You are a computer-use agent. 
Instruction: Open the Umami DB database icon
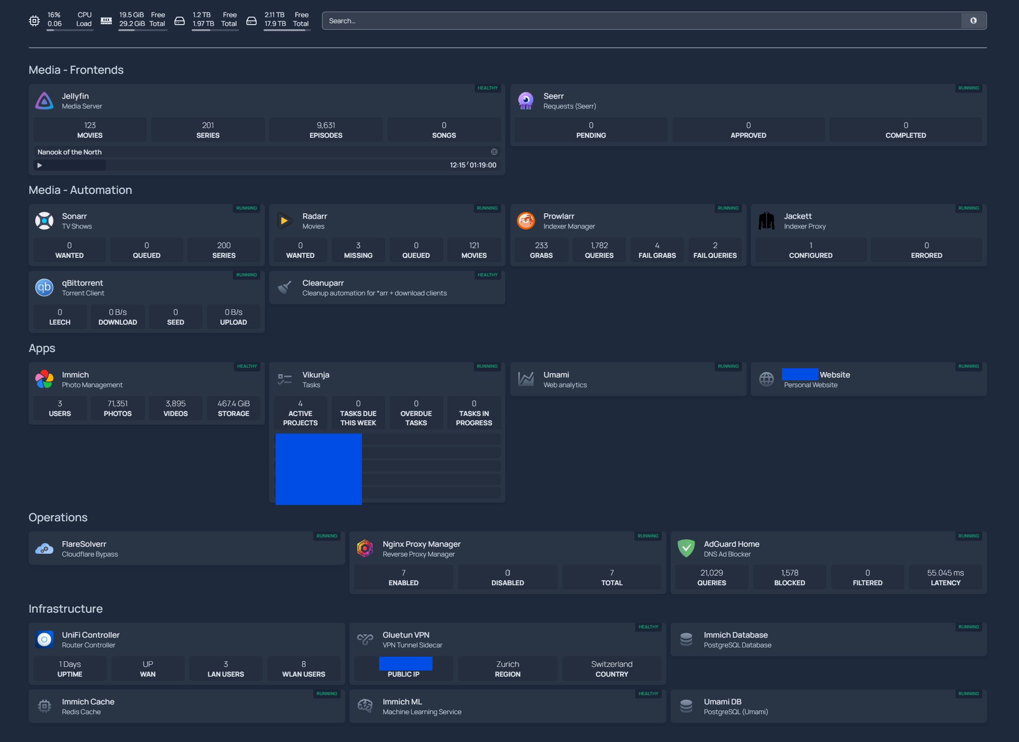pos(686,706)
